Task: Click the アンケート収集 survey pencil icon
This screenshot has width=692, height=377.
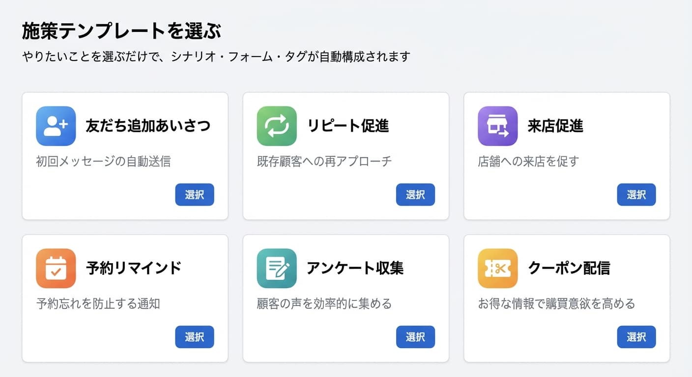Action: point(277,269)
